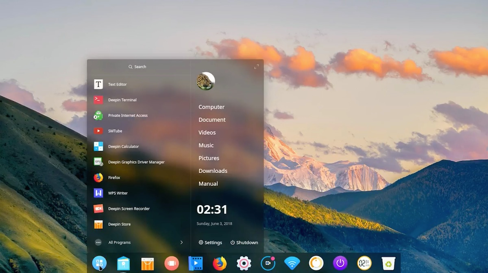
Task: Select the 'Deepin Calculator' label
Action: [124, 147]
